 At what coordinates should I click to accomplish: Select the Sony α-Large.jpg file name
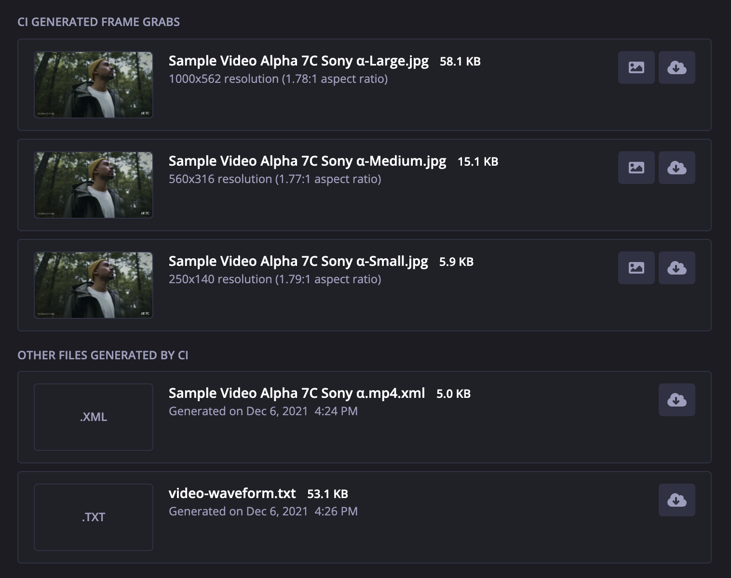click(x=298, y=61)
